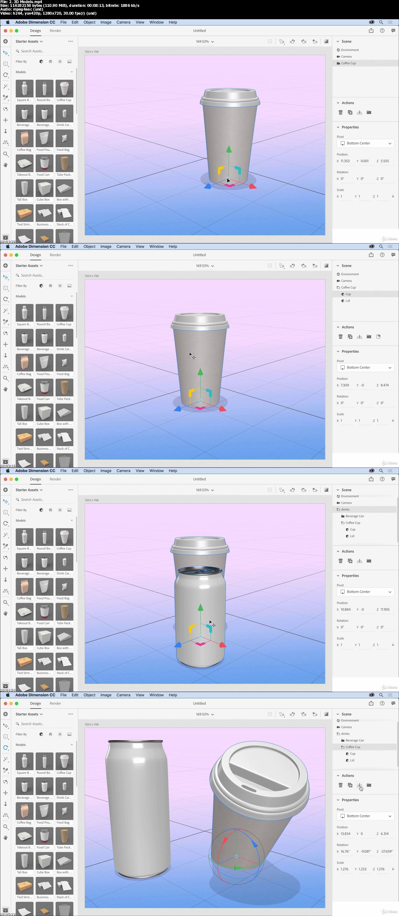Screen dimensions: 399x916
Task: Collapse the Properties section in fourth frame
Action: click(338, 800)
